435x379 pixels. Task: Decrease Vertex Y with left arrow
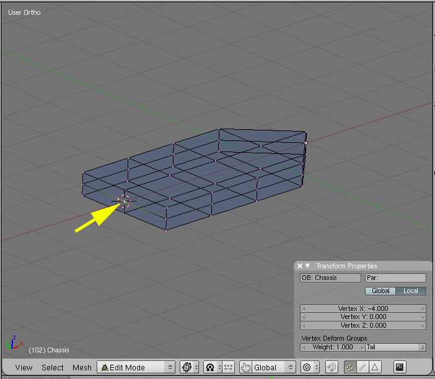(304, 317)
